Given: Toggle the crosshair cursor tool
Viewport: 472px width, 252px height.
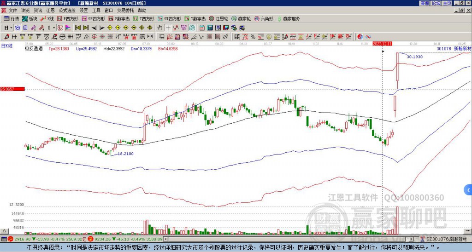Looking at the screenshot, I should coord(168,28).
